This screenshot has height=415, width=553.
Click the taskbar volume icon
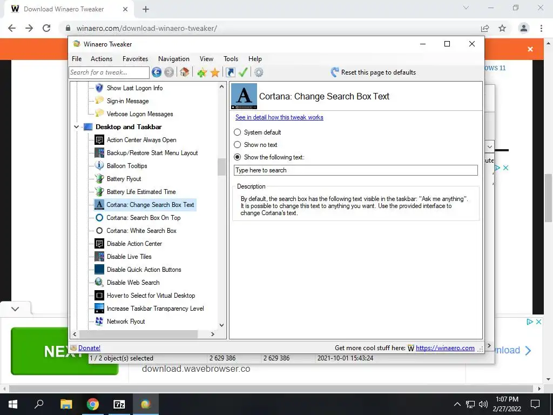[483, 404]
